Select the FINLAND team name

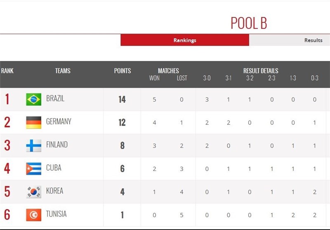(57, 145)
